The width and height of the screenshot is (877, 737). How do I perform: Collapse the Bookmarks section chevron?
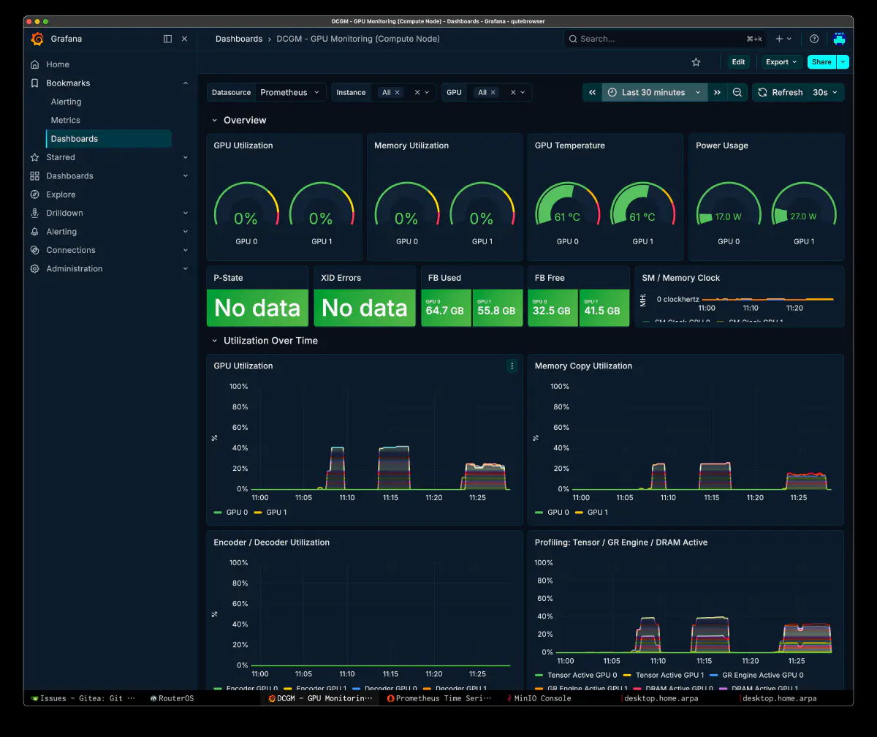pos(185,83)
